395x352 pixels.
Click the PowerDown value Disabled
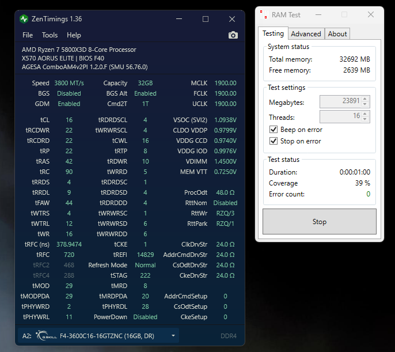145,317
